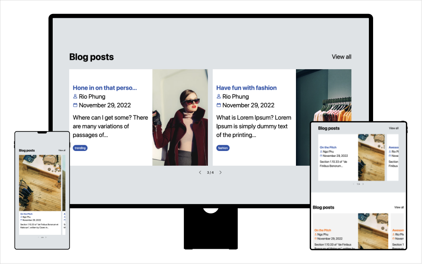The image size is (422, 264).
Task: Tap the next arrow in the tablet's upper carousel
Action: point(363,184)
